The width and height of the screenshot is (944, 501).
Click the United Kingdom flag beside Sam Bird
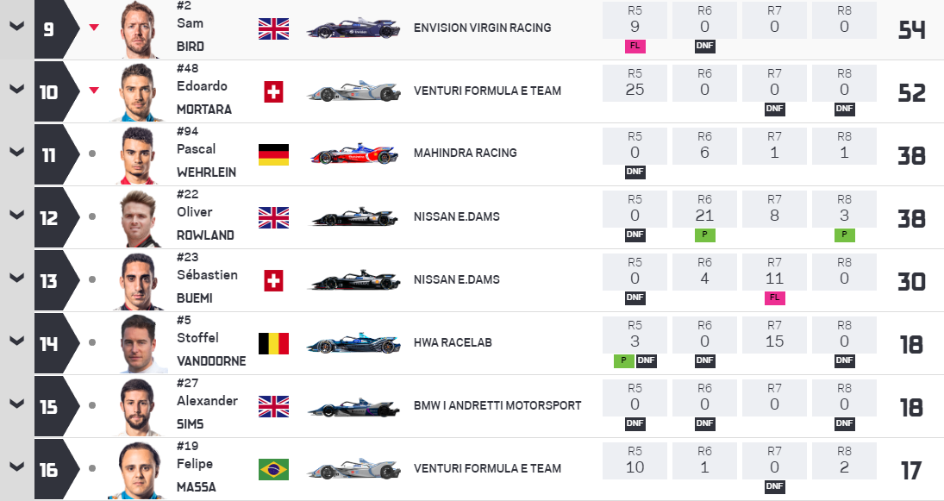273,28
